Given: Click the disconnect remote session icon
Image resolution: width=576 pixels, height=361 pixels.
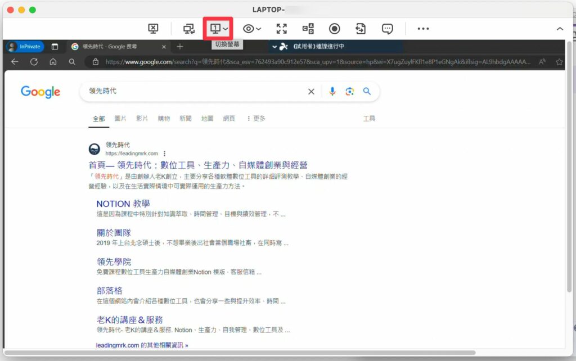Looking at the screenshot, I should 153,29.
